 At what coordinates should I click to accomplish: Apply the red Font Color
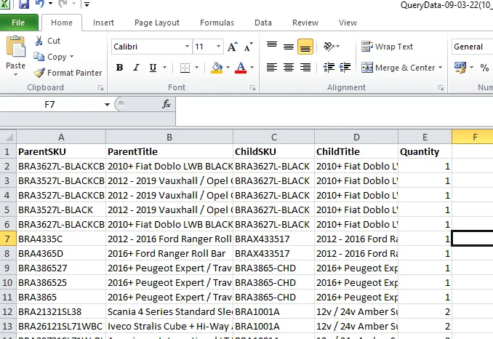click(241, 68)
